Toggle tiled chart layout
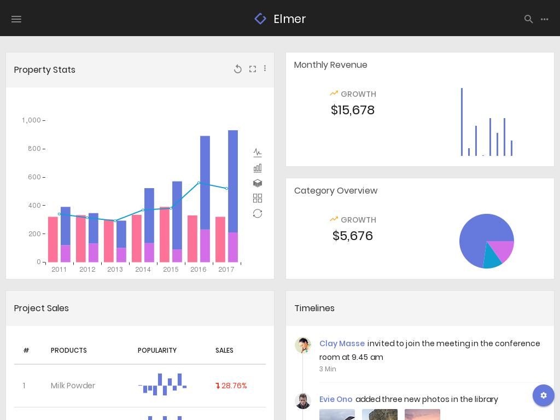560x420 pixels. pos(258,198)
